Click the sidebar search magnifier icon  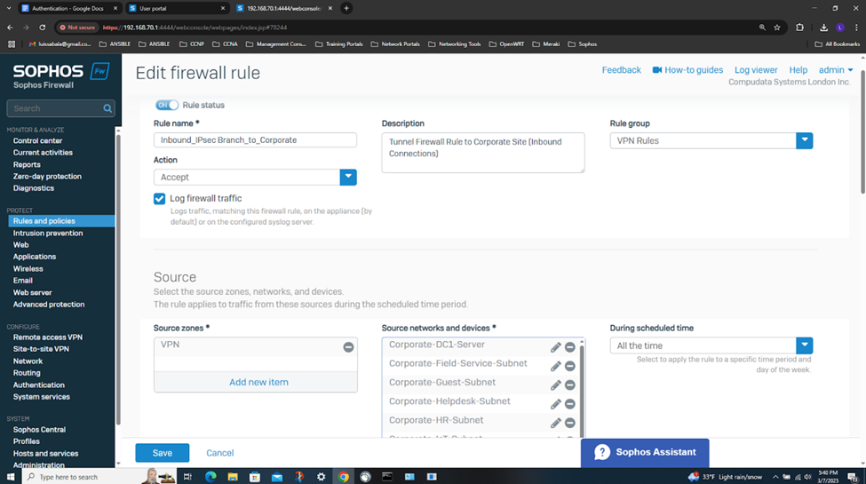(107, 109)
